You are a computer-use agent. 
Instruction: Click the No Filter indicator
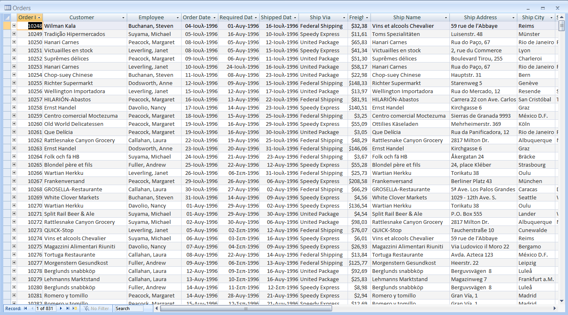97,308
